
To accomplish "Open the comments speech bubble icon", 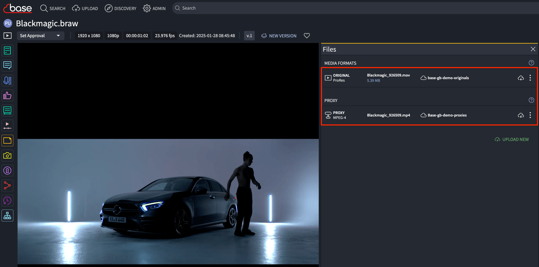I will [7, 65].
